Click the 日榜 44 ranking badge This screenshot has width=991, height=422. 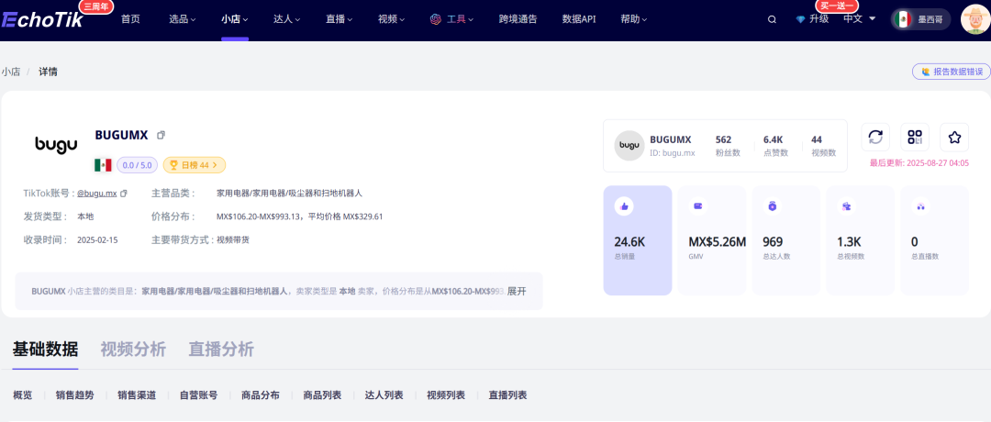point(194,165)
